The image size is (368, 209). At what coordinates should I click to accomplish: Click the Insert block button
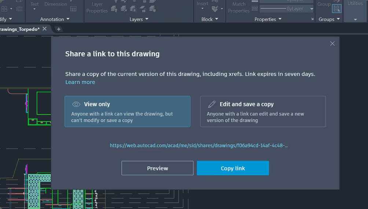click(x=202, y=4)
